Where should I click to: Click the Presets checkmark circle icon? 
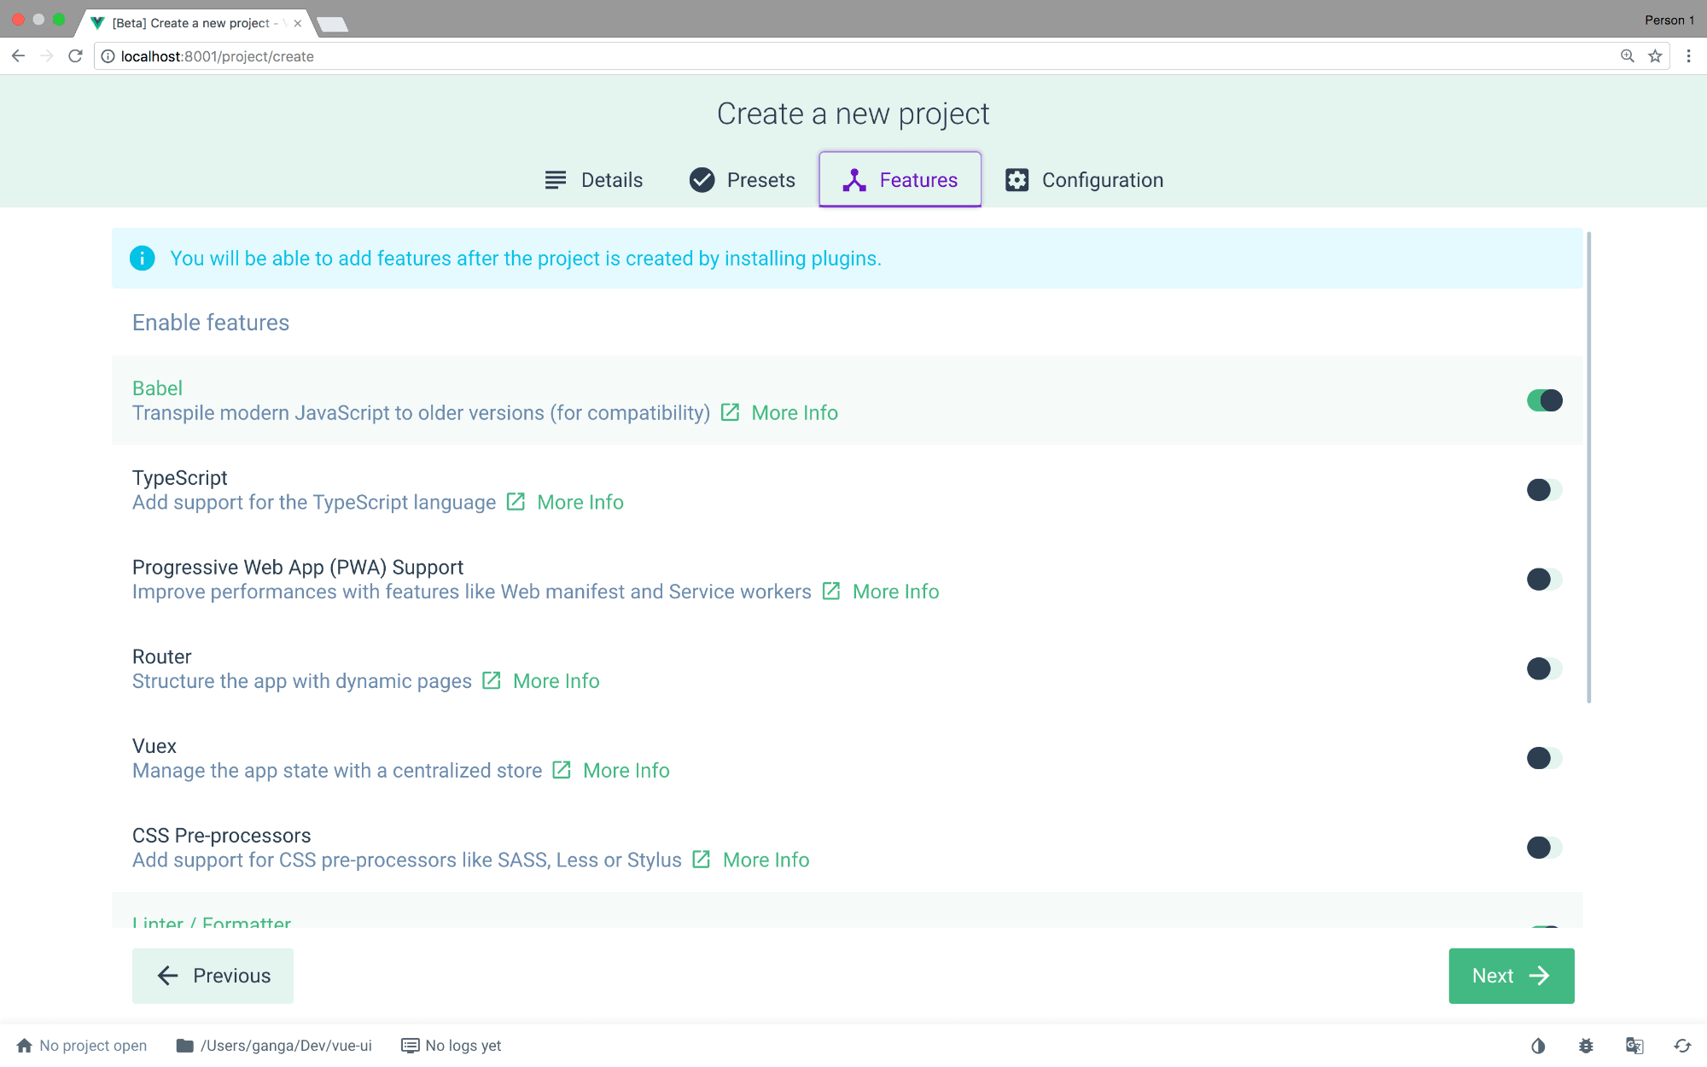pyautogui.click(x=702, y=180)
